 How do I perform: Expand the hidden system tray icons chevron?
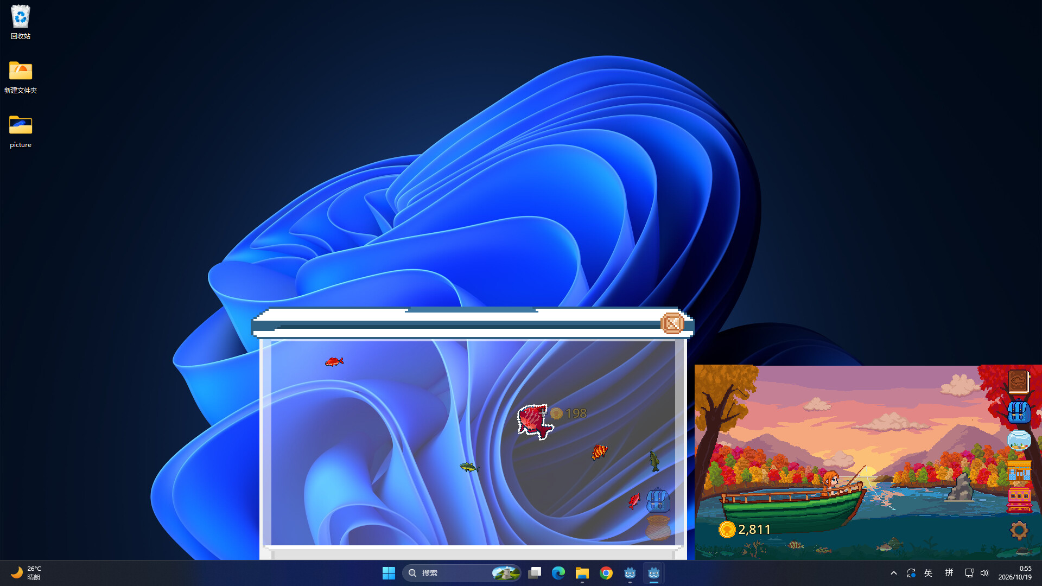click(894, 573)
